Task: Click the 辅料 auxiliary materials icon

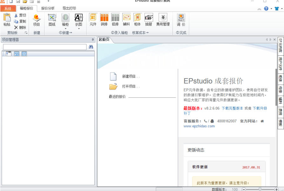Action: 126,20
